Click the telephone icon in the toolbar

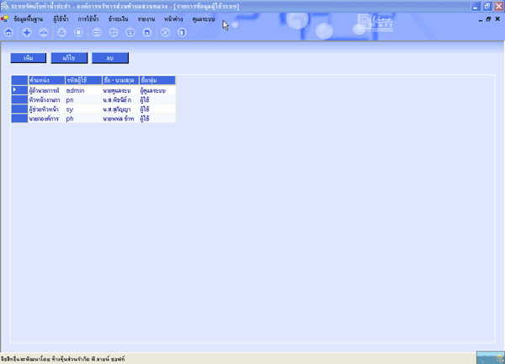coord(130,32)
